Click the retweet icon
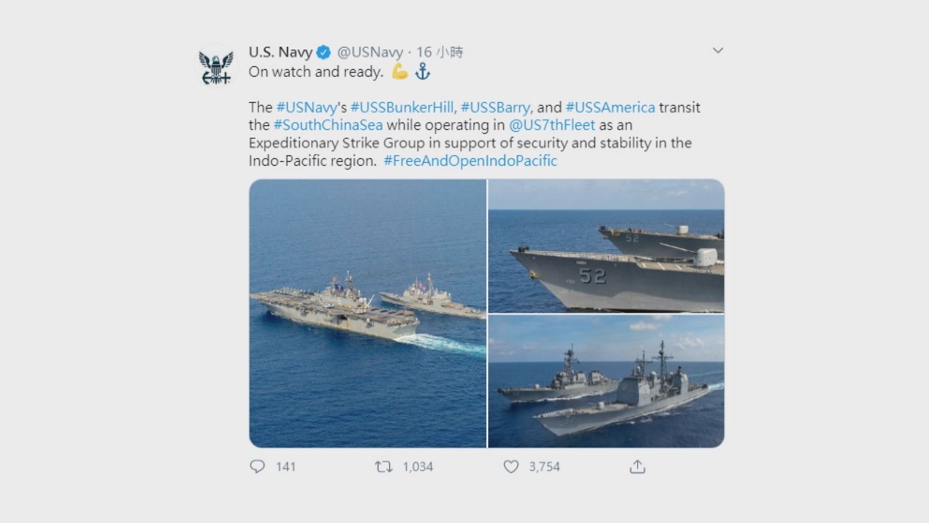 385,467
